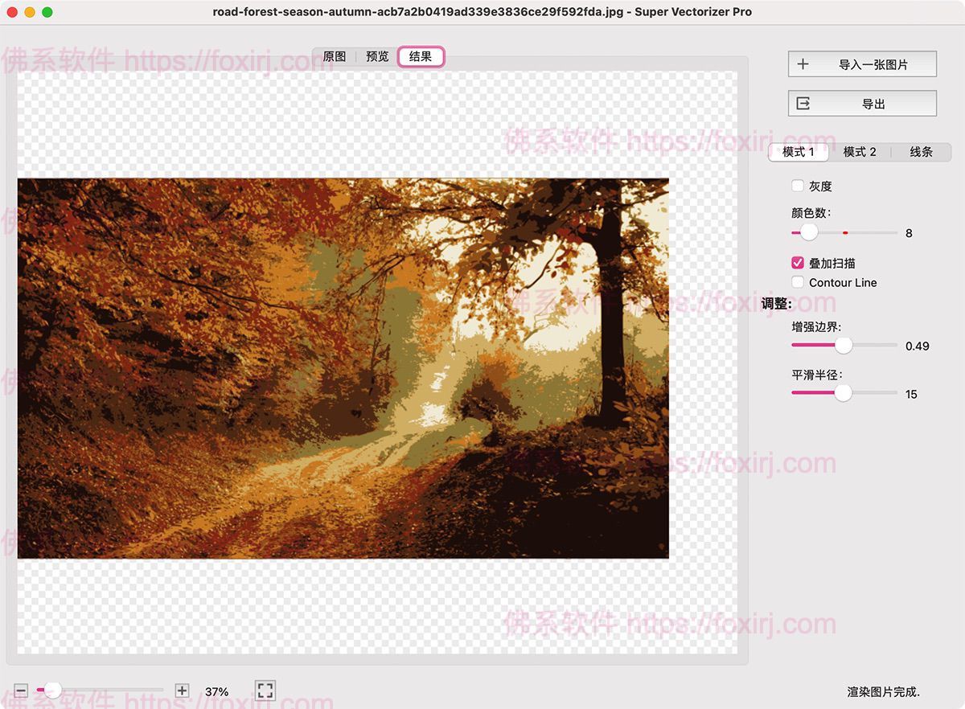Click the export arrow icon beside 导出

click(x=802, y=103)
